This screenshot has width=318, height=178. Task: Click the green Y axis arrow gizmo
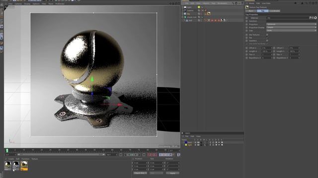tap(92, 79)
